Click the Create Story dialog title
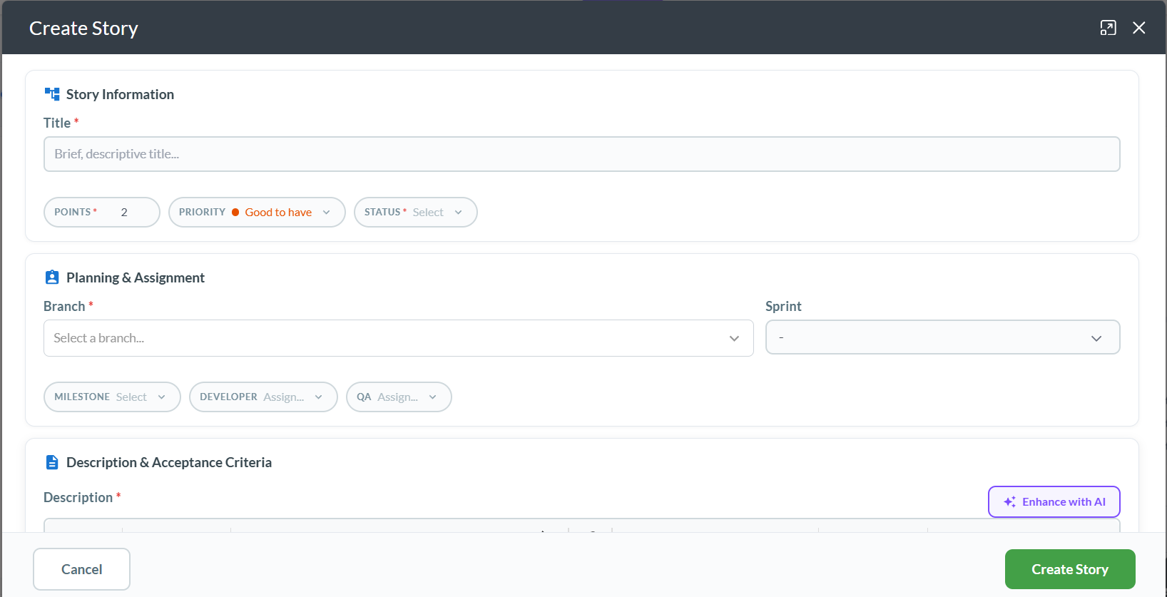 83,29
